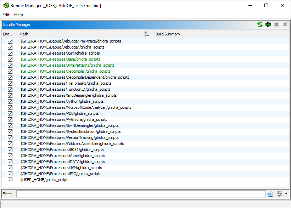Click the sort indicator icon in the column header
The width and height of the screenshot is (291, 208).
[147, 34]
